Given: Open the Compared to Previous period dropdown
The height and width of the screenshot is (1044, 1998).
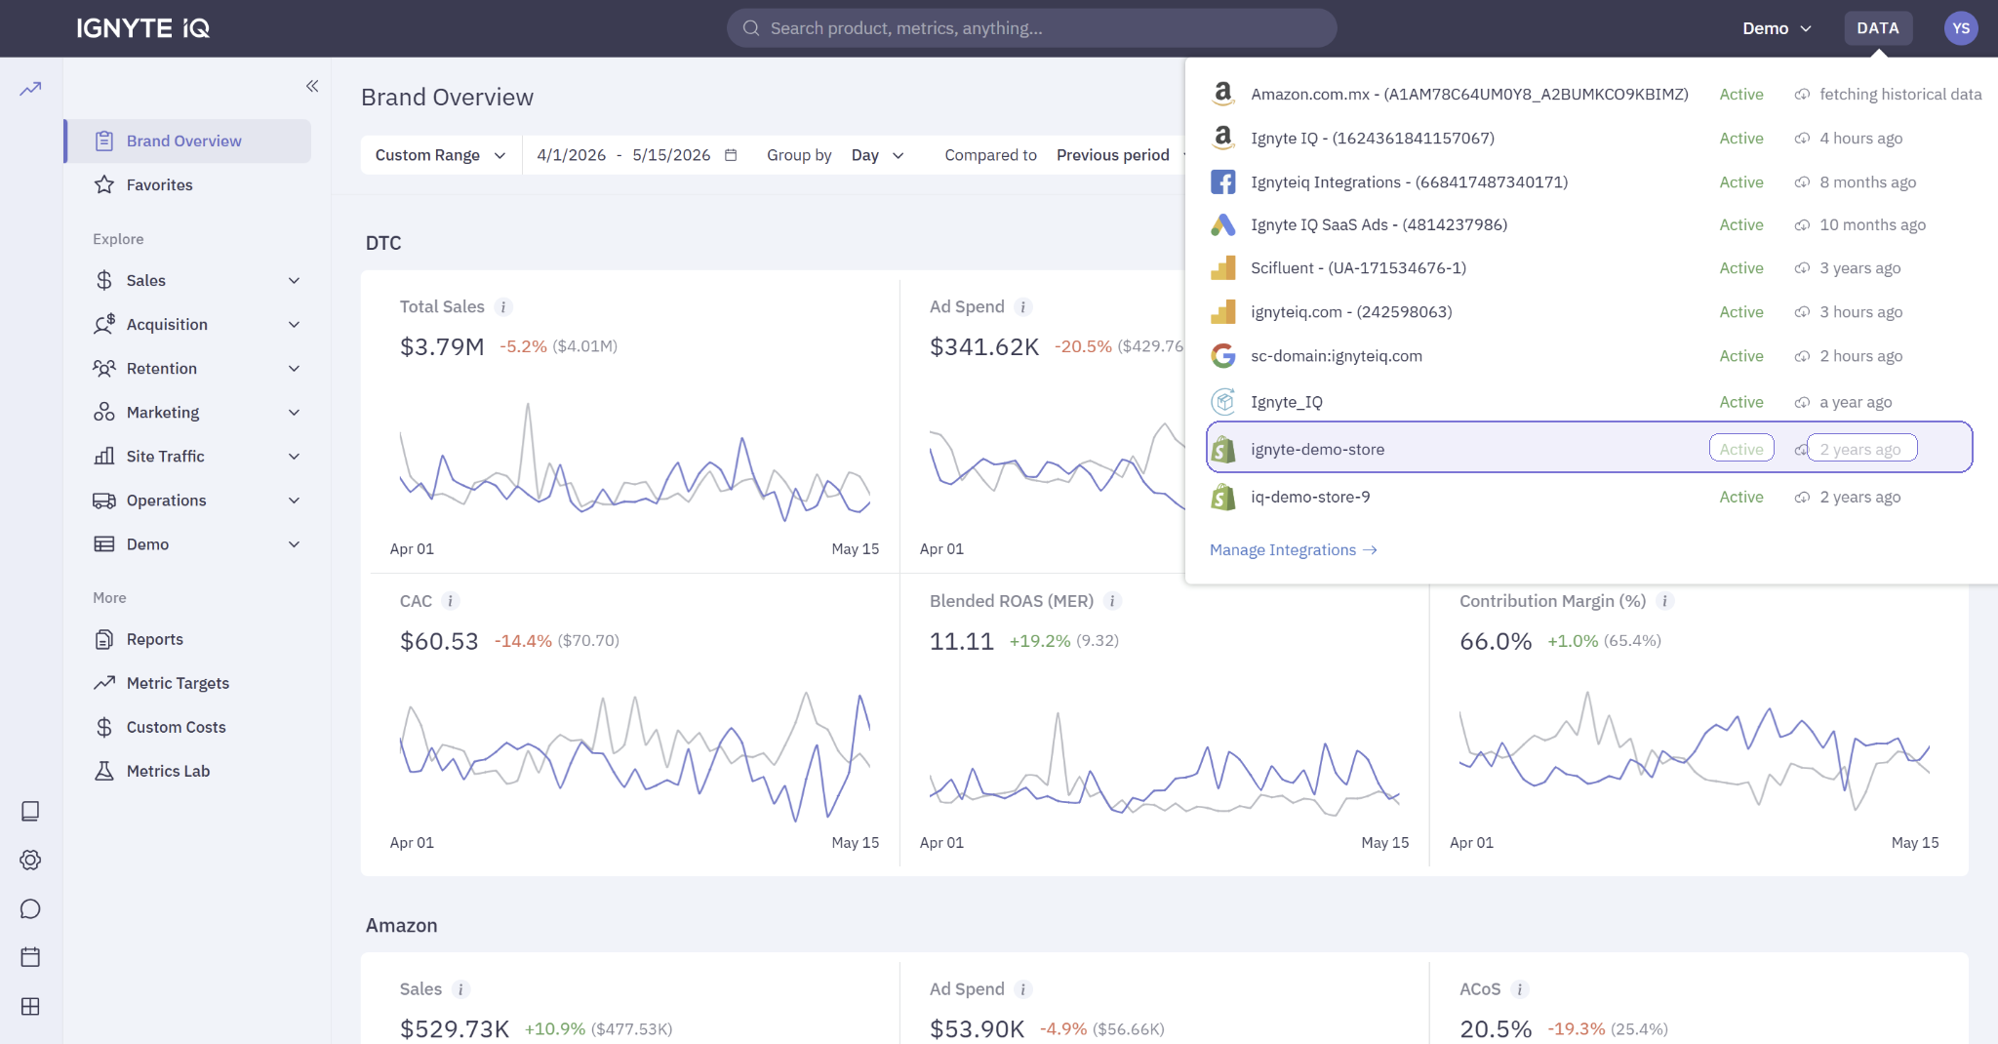Looking at the screenshot, I should [1119, 155].
